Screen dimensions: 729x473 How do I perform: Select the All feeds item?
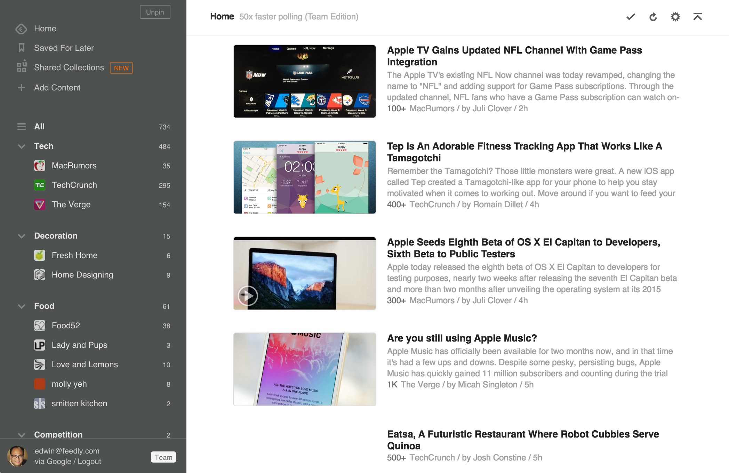[x=39, y=126]
